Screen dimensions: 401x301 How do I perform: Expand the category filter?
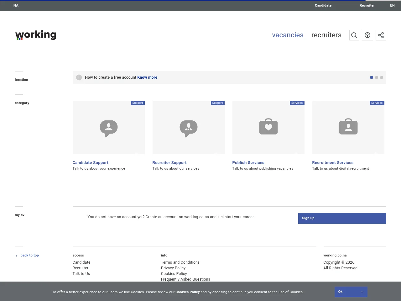[x=22, y=103]
